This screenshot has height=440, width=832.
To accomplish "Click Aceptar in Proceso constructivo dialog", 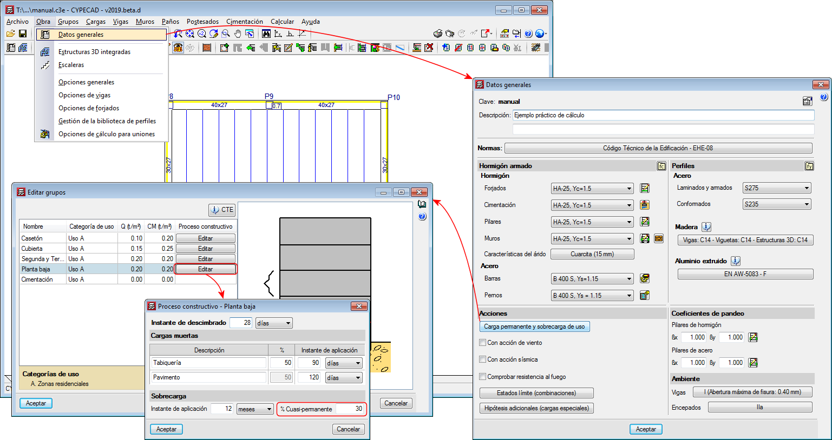I will (167, 429).
